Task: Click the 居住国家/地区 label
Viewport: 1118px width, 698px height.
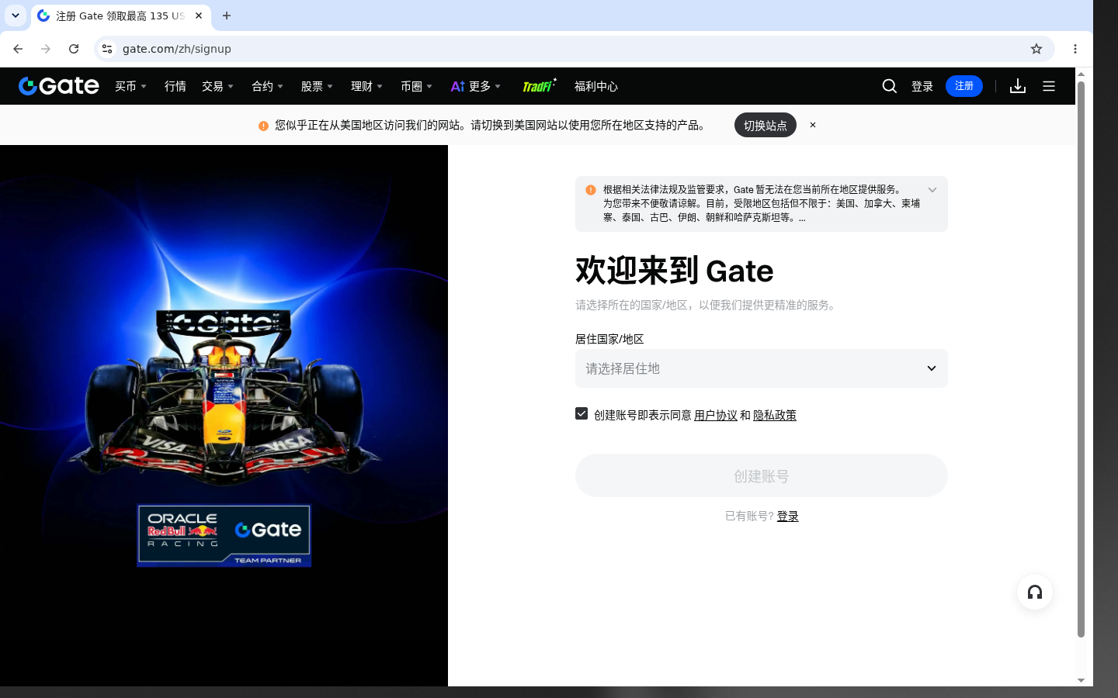Action: (609, 339)
